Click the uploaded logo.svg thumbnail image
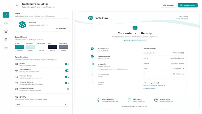The image size is (202, 114). pos(22,25)
